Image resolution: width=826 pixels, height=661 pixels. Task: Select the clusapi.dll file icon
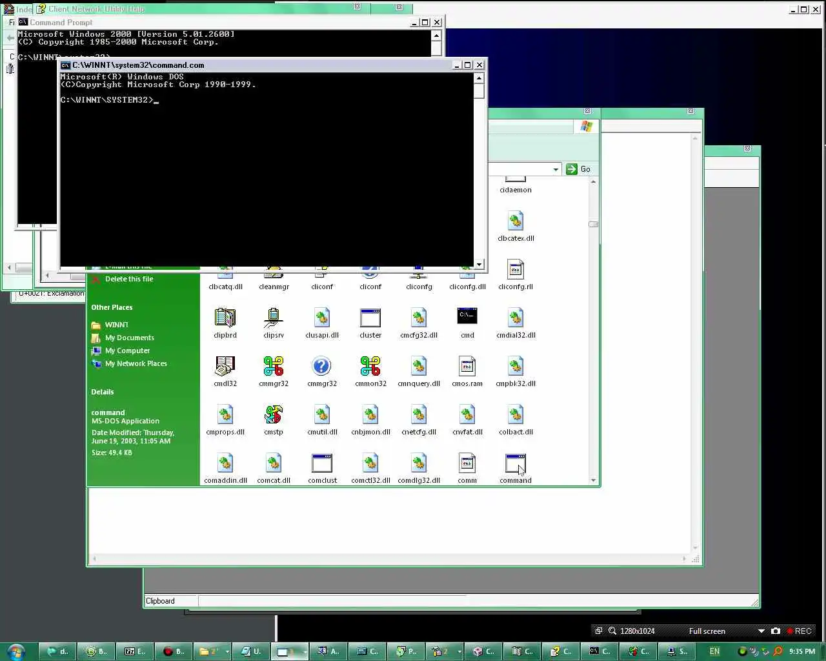coord(322,317)
